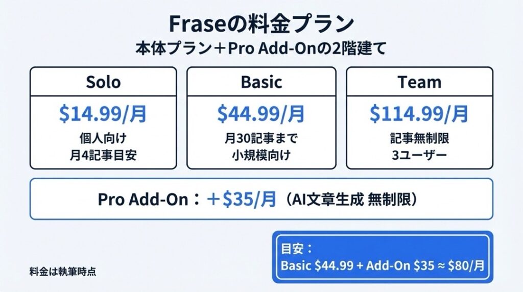Click the 料金は執筆時点 footnote
This screenshot has width=523, height=292.
(63, 272)
